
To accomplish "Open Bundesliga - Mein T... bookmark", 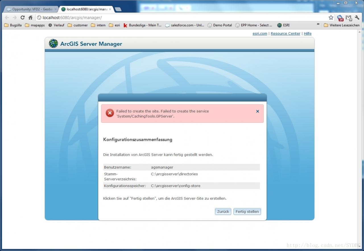I will [x=142, y=25].
